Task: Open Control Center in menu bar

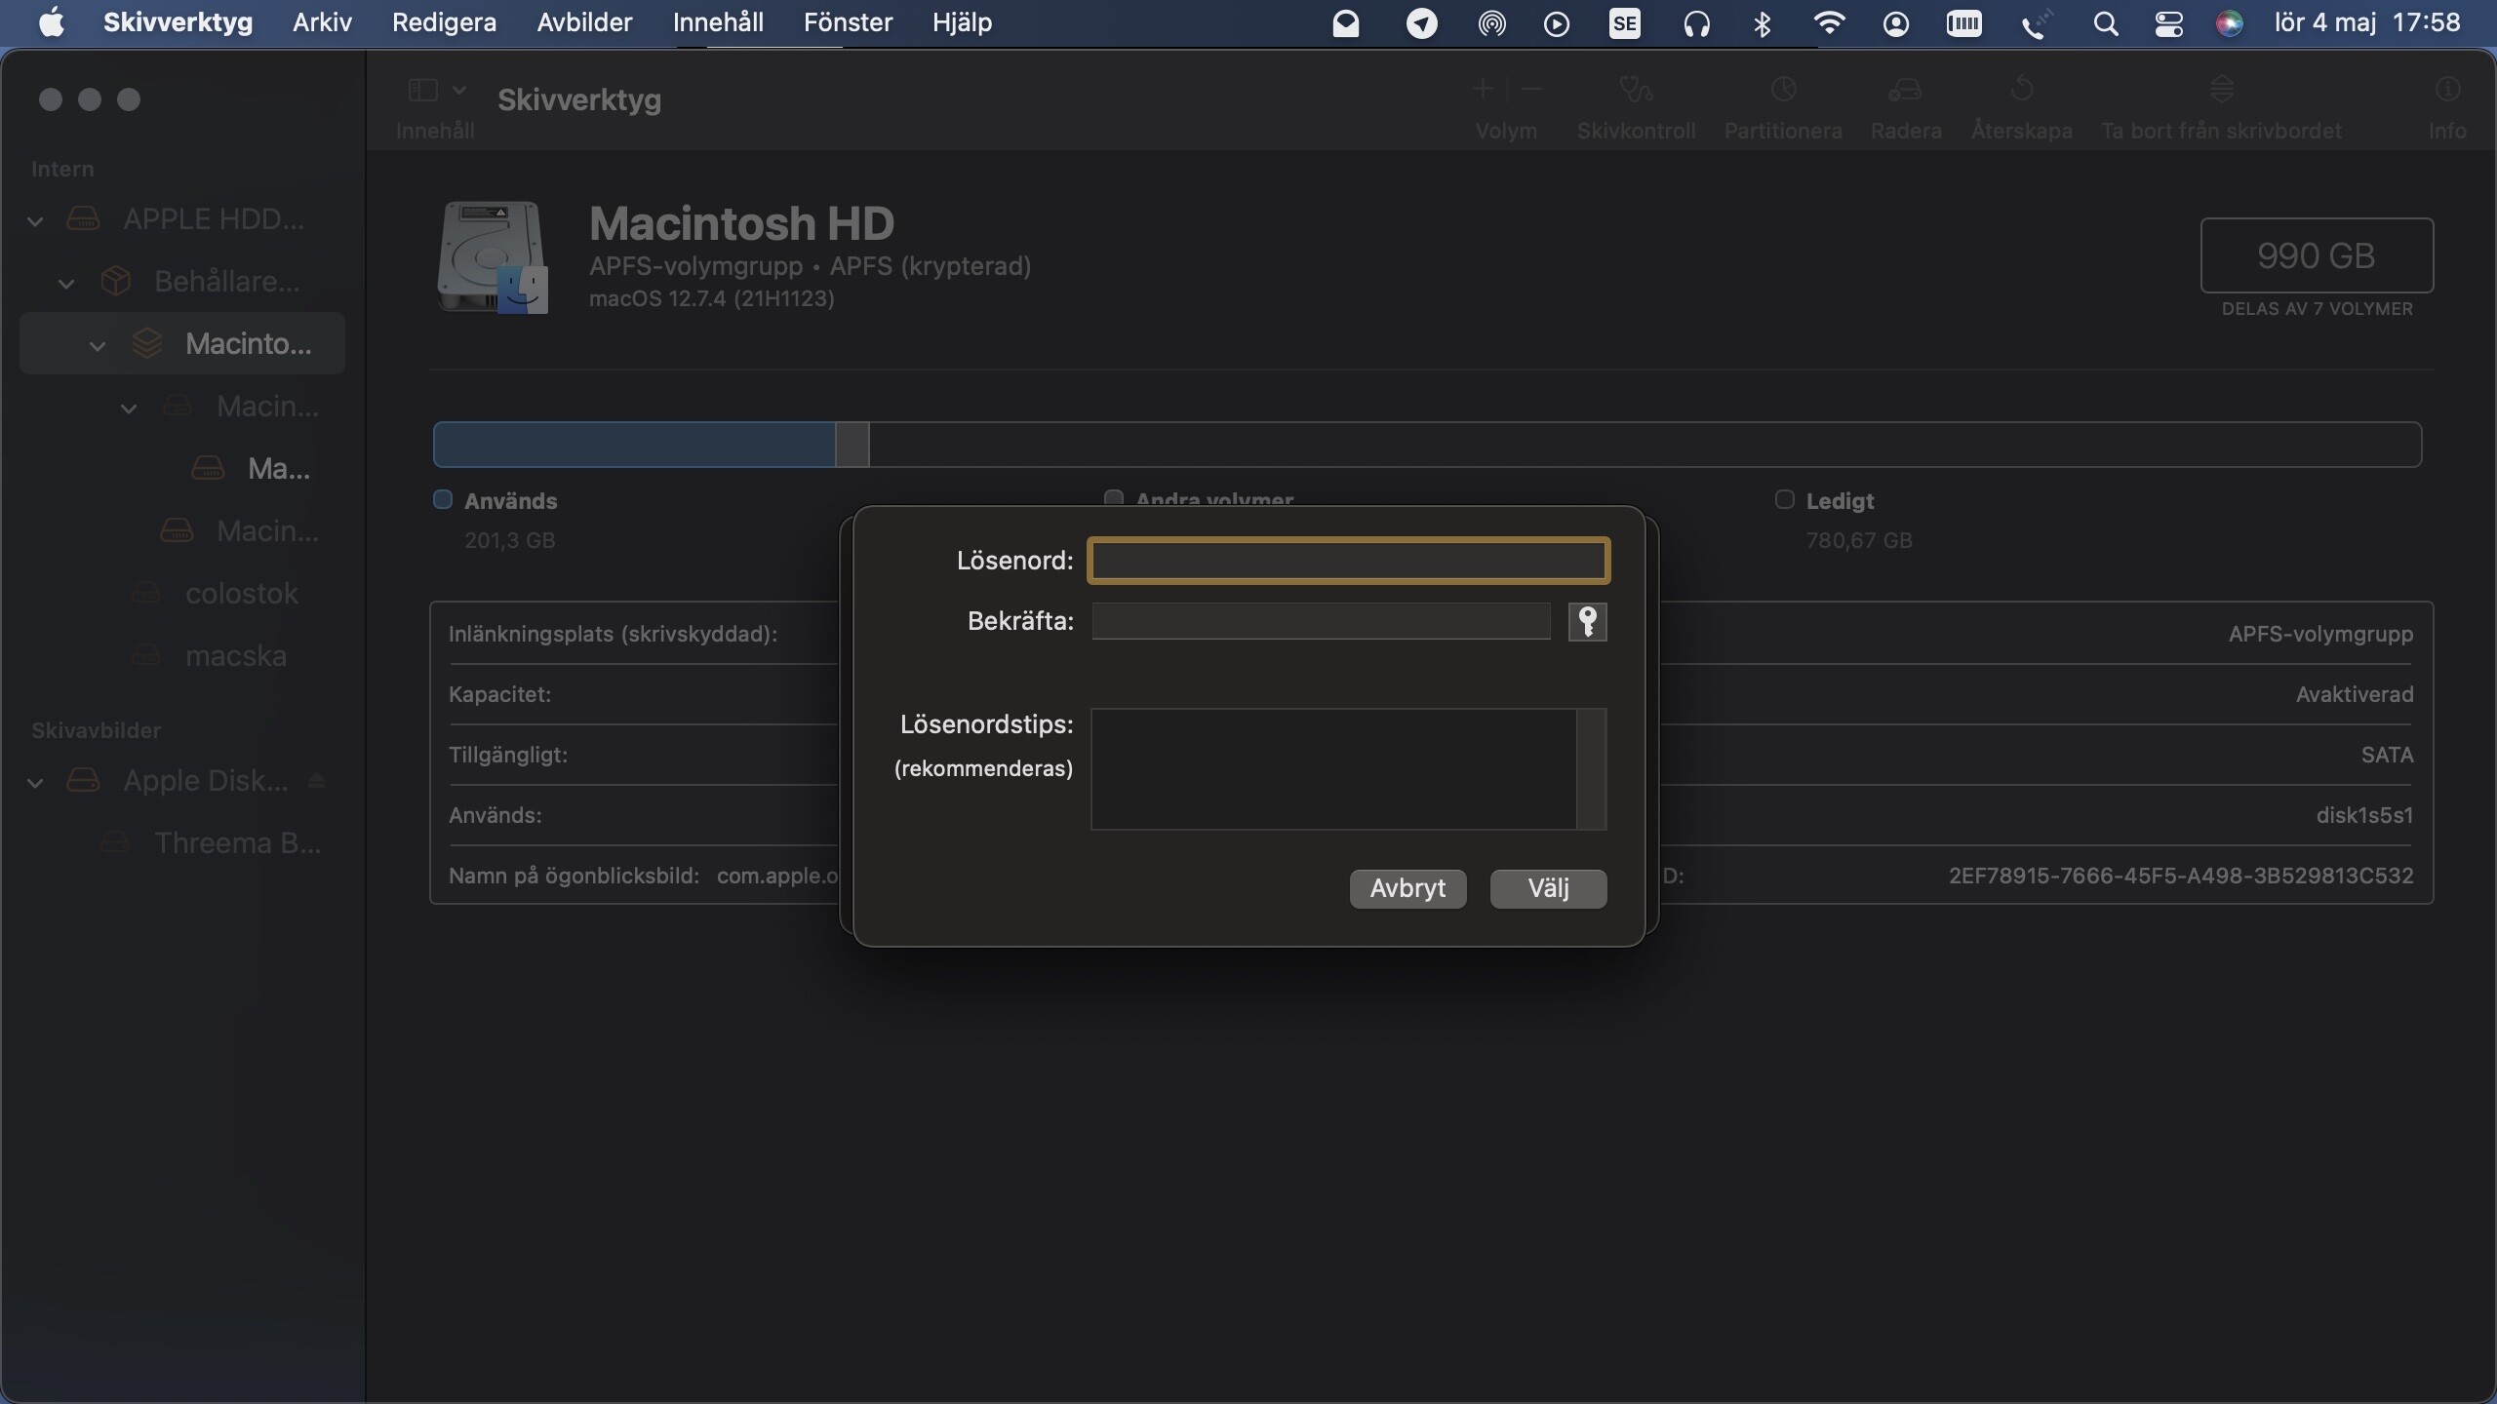Action: (x=2168, y=23)
